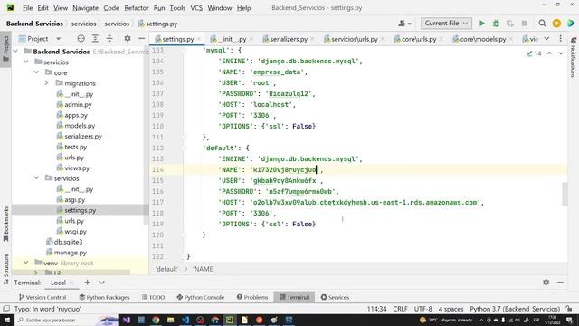
Task: Close the settings.py editor tab
Action: click(199, 39)
